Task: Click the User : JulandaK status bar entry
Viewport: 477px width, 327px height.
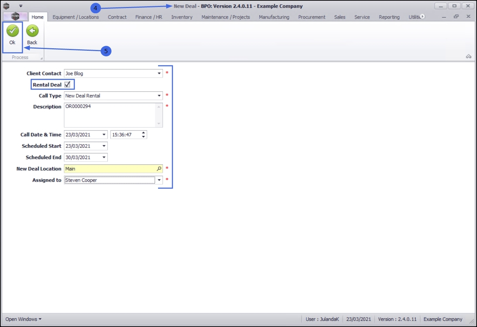Action: [x=322, y=319]
